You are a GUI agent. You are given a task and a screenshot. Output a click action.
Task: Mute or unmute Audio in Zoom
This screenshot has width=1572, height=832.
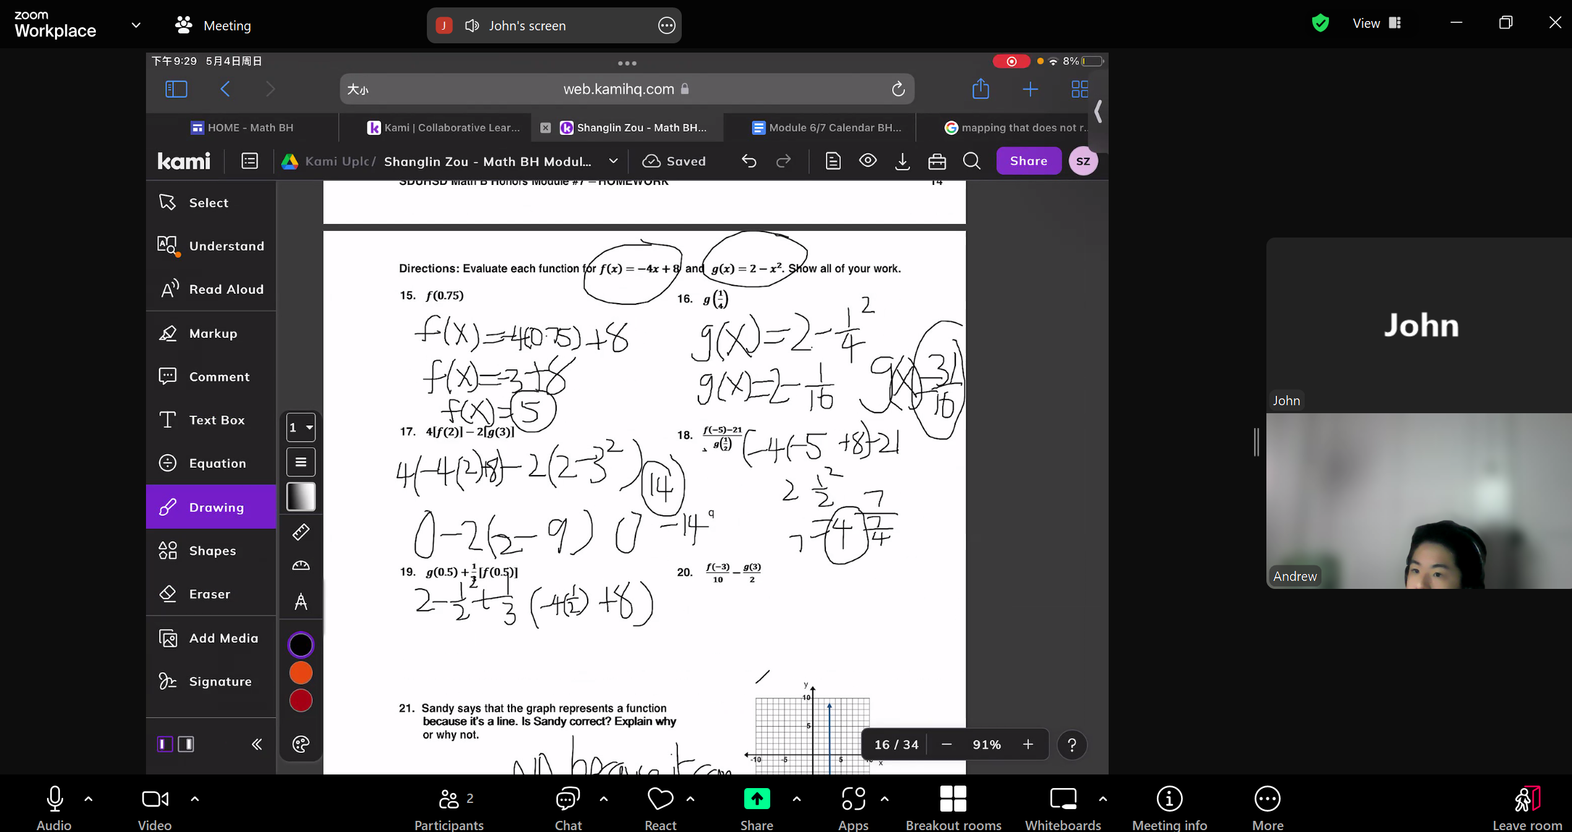[54, 807]
